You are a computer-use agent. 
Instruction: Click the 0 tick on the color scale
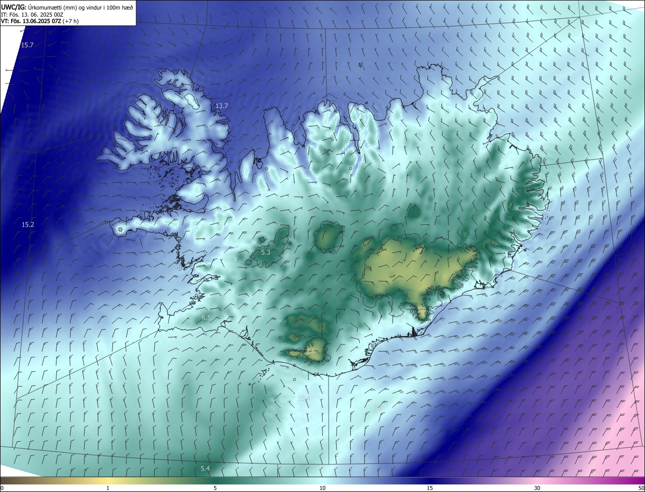pyautogui.click(x=2, y=488)
